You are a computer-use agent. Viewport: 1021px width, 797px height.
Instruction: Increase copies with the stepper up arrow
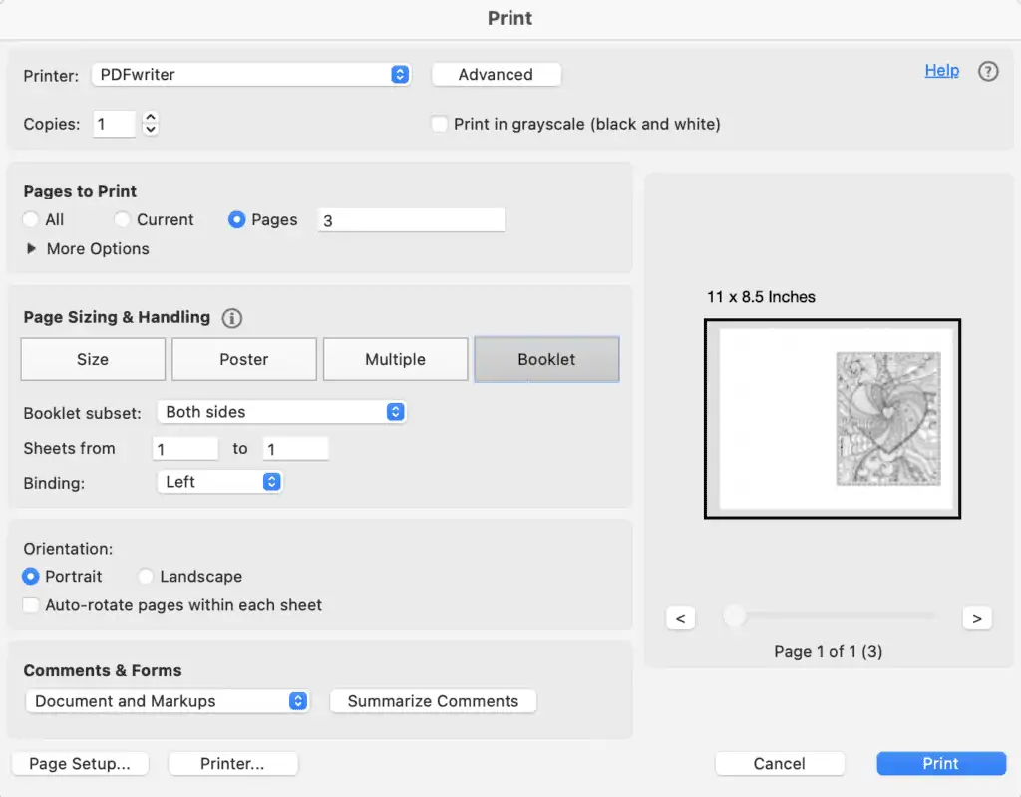(151, 118)
